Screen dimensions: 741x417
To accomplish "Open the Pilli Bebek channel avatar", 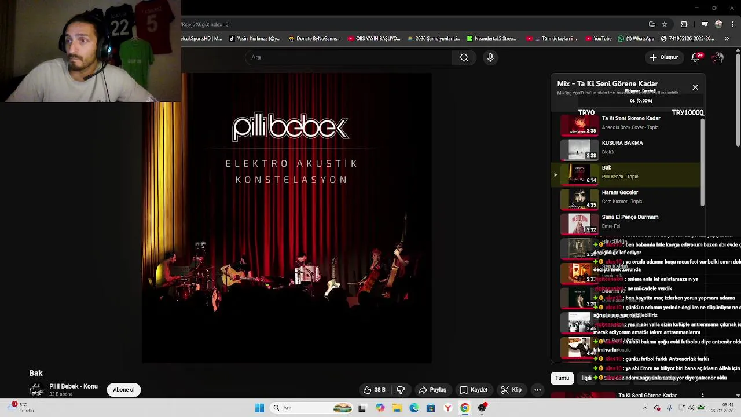I will 37,390.
